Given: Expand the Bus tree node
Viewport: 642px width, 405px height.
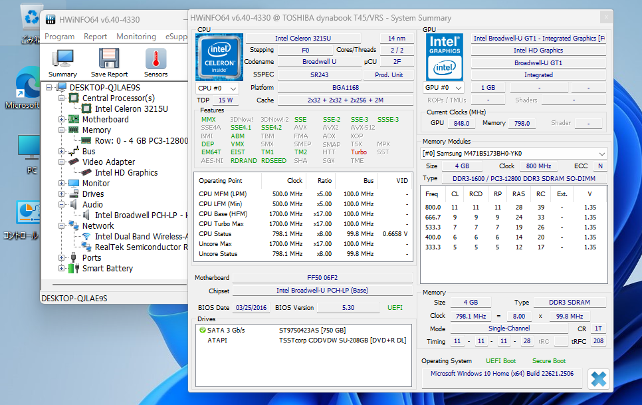Looking at the screenshot, I should point(61,152).
